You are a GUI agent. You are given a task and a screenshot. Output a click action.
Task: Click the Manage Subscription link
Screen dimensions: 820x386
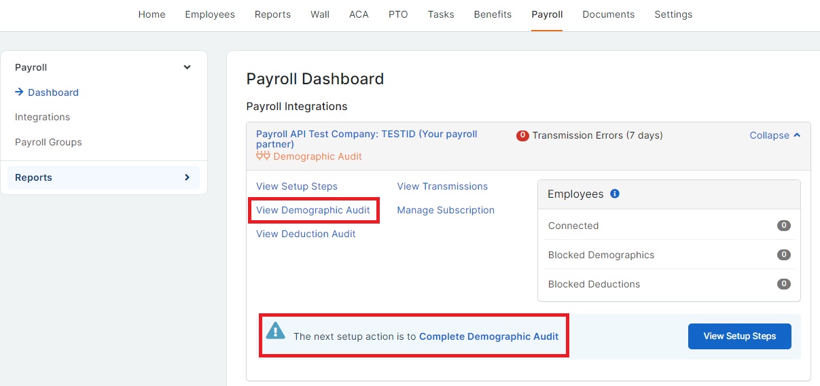point(446,210)
